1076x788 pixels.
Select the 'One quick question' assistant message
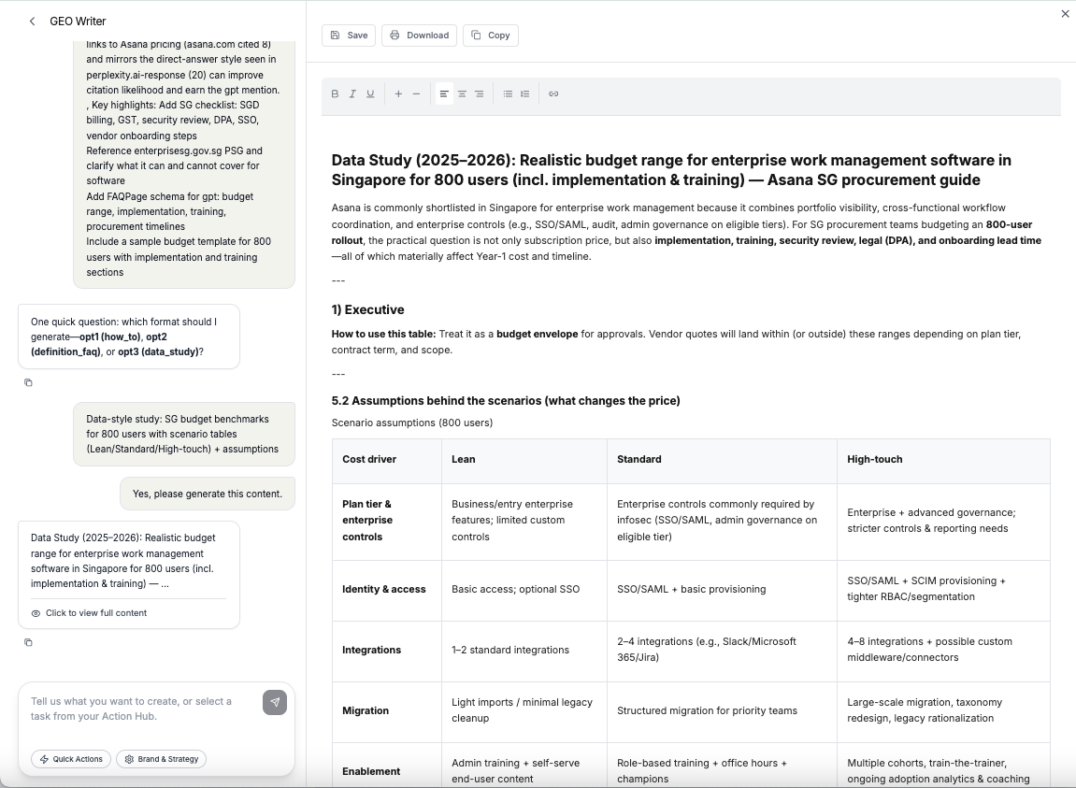click(x=129, y=337)
